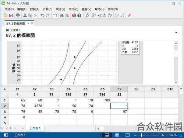Click the Copy icon

point(30,15)
